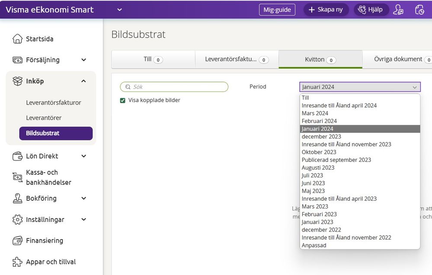Select Februari 2023 period option
The image size is (432, 275).
[x=360, y=214]
